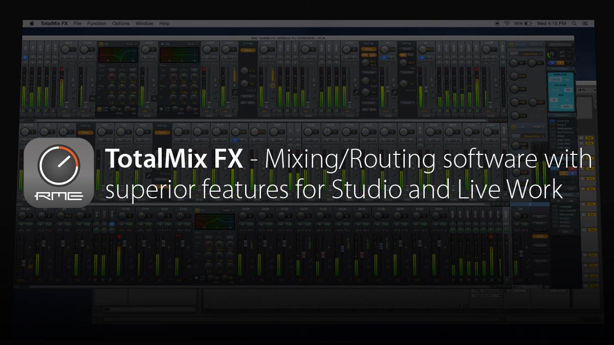Open the Options menu
This screenshot has height=345, width=614.
click(x=121, y=24)
